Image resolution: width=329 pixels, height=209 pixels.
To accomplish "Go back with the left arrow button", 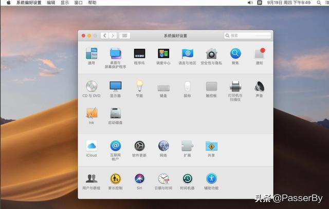I will click(104, 35).
